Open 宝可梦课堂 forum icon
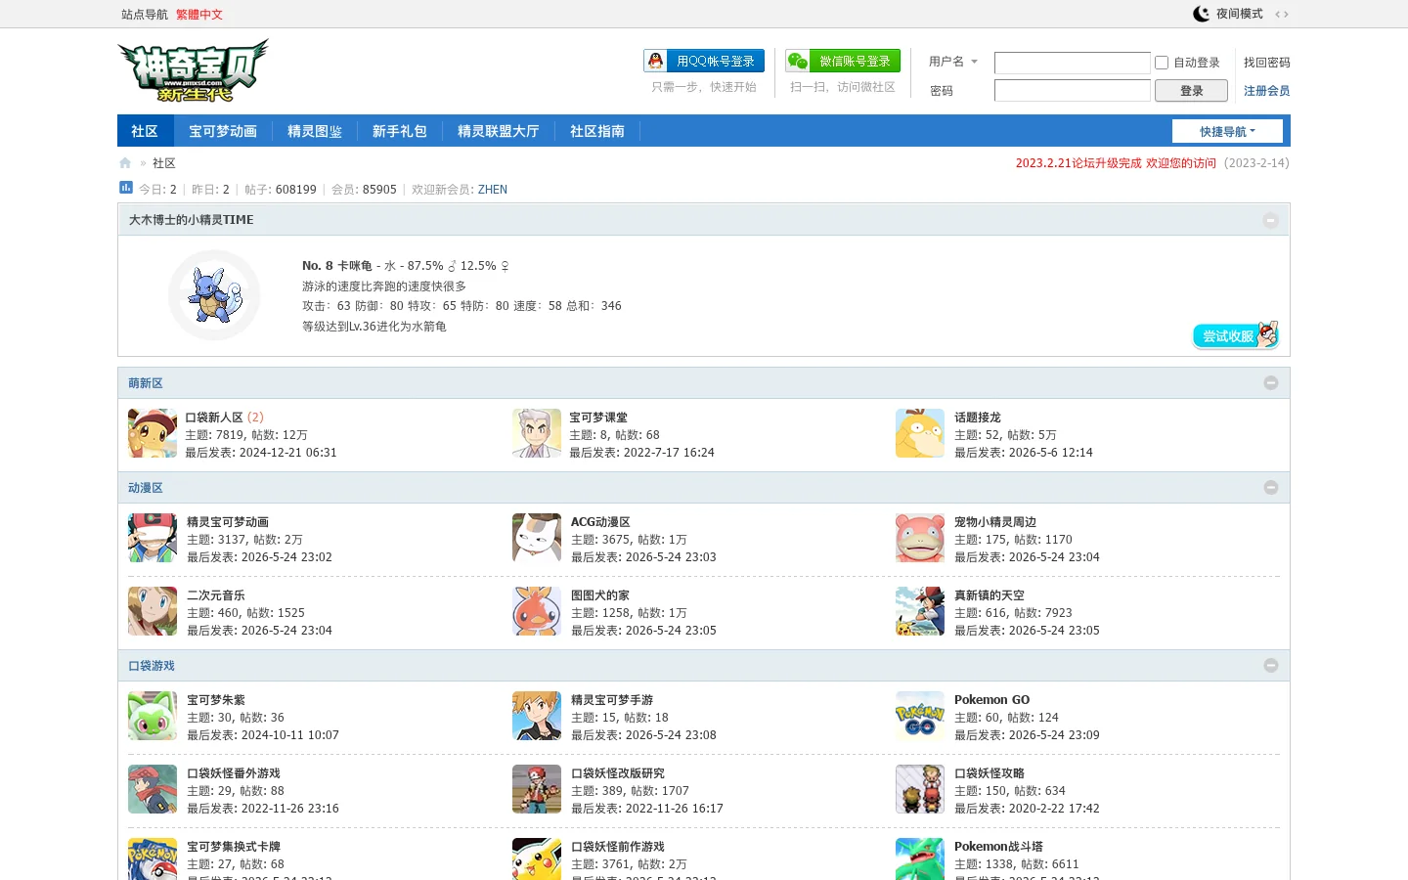The height and width of the screenshot is (880, 1408). [x=537, y=433]
